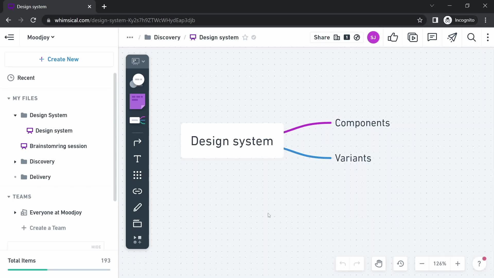This screenshot has width=494, height=278.
Task: Open the presentation mode
Action: point(413,37)
